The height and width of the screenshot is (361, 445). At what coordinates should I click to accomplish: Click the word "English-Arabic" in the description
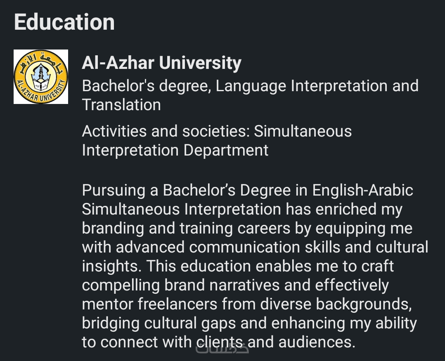pyautogui.click(x=363, y=191)
